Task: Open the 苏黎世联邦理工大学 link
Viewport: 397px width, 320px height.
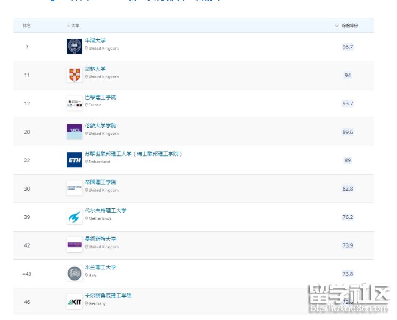Action: coord(133,154)
